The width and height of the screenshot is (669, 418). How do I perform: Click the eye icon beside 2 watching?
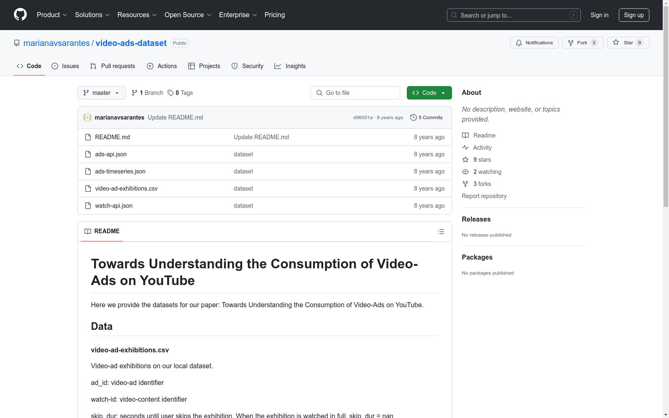(x=465, y=172)
